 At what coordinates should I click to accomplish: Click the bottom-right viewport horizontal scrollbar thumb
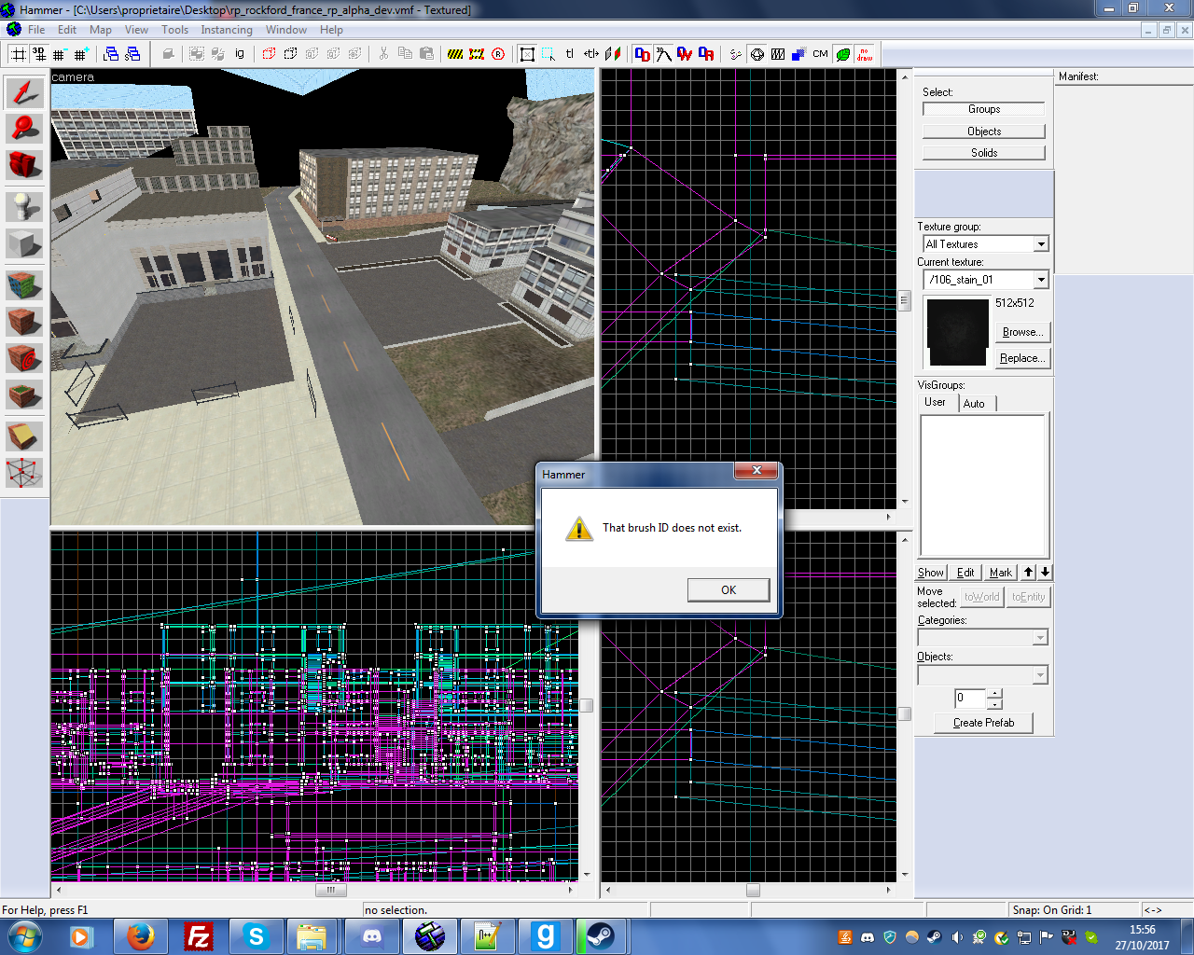[x=753, y=890]
